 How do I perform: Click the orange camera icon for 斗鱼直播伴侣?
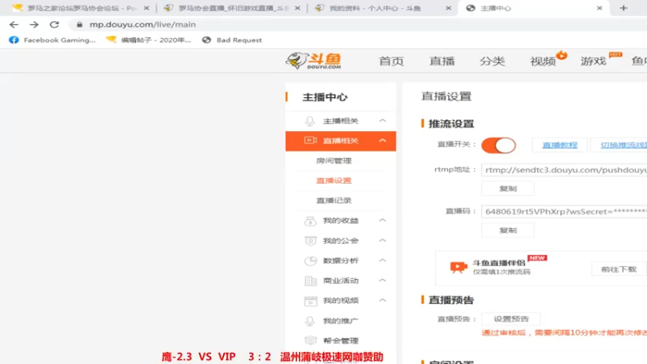(459, 267)
